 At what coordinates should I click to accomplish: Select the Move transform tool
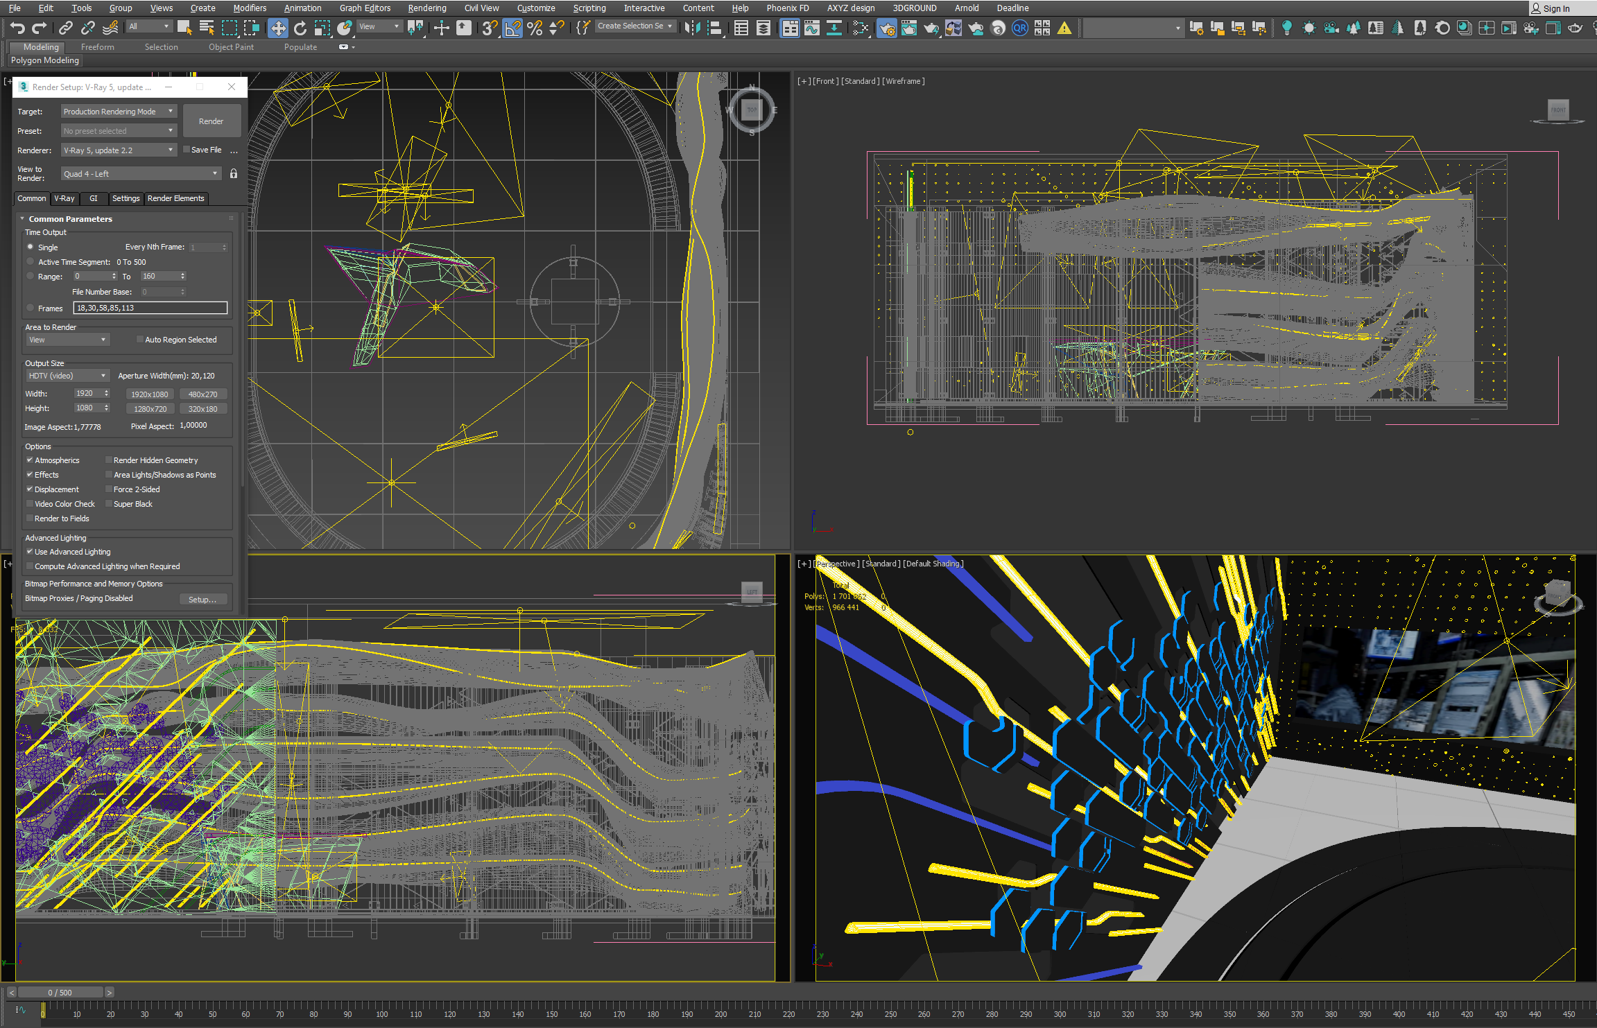(277, 28)
